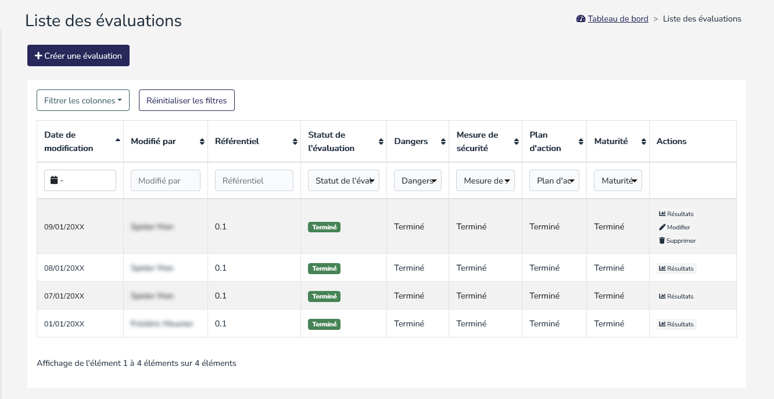Open the Maturité filter dropdown
The height and width of the screenshot is (399, 774).
[617, 181]
